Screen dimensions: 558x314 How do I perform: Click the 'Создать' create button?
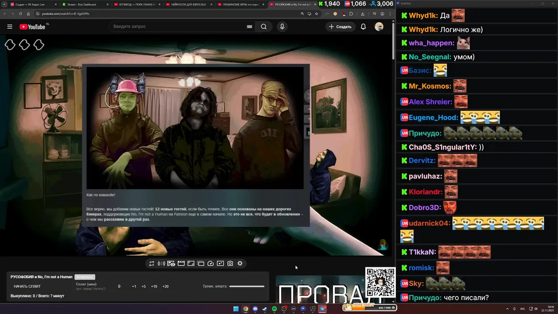tap(340, 27)
